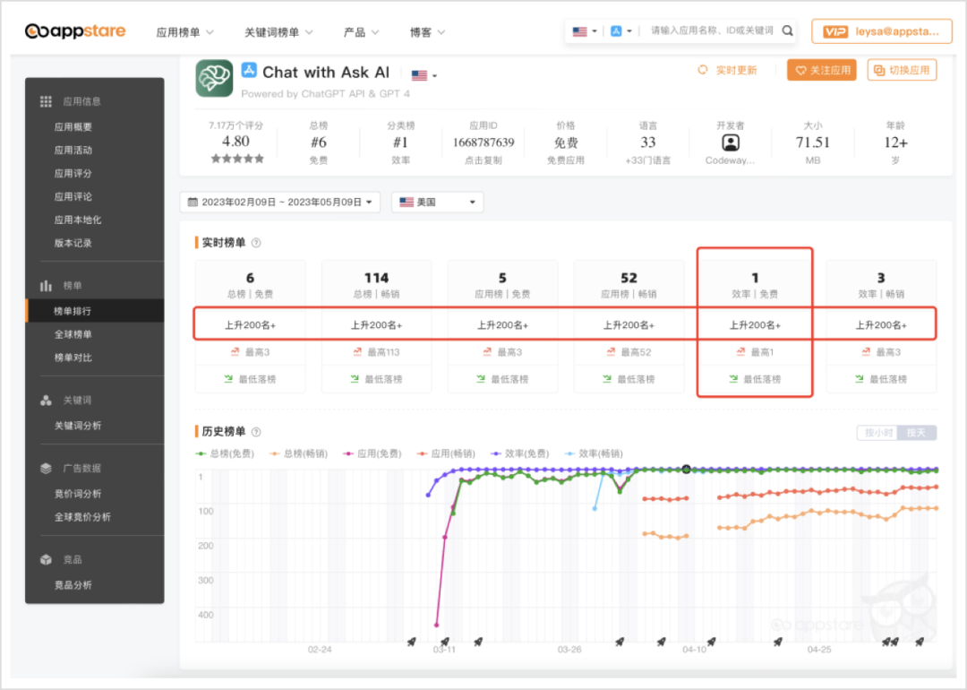This screenshot has height=690, width=967.
Task: Open 竞价词分析 in the sidebar
Action: (78, 494)
